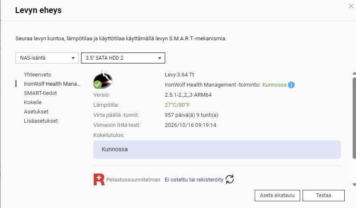The width and height of the screenshot is (356, 208).
Task: Open the NAS-isäntä dropdown
Action: tap(47, 58)
